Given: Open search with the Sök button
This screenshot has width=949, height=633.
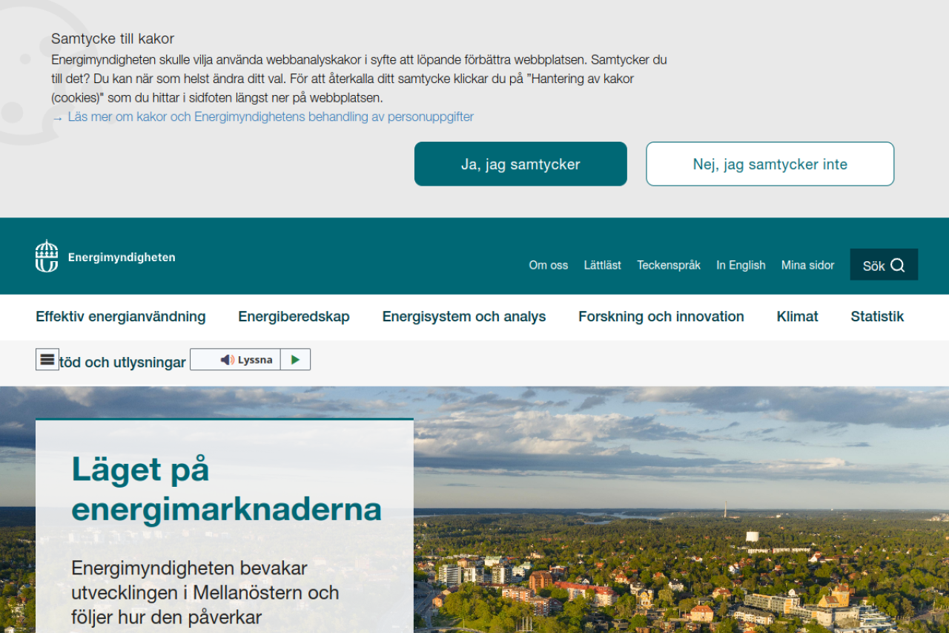Looking at the screenshot, I should 884,265.
